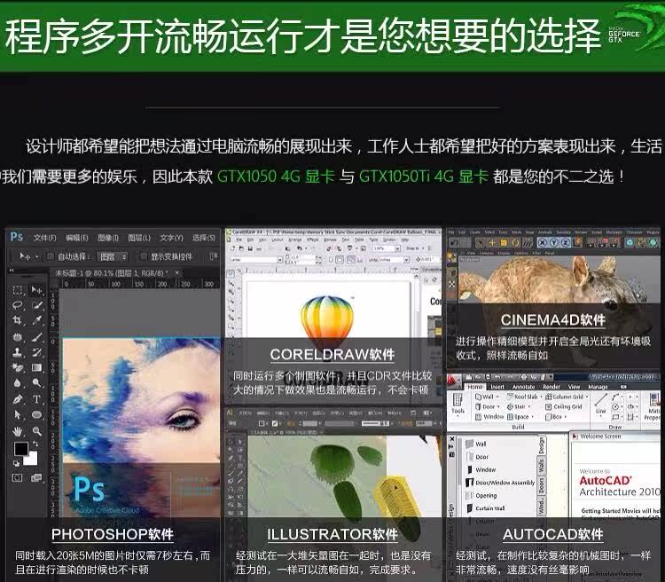The width and height of the screenshot is (665, 582).
Task: Click the Save icon in CorelDRAW toolbar
Action: pos(250,248)
